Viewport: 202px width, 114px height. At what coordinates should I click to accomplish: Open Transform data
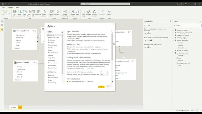point(52,13)
